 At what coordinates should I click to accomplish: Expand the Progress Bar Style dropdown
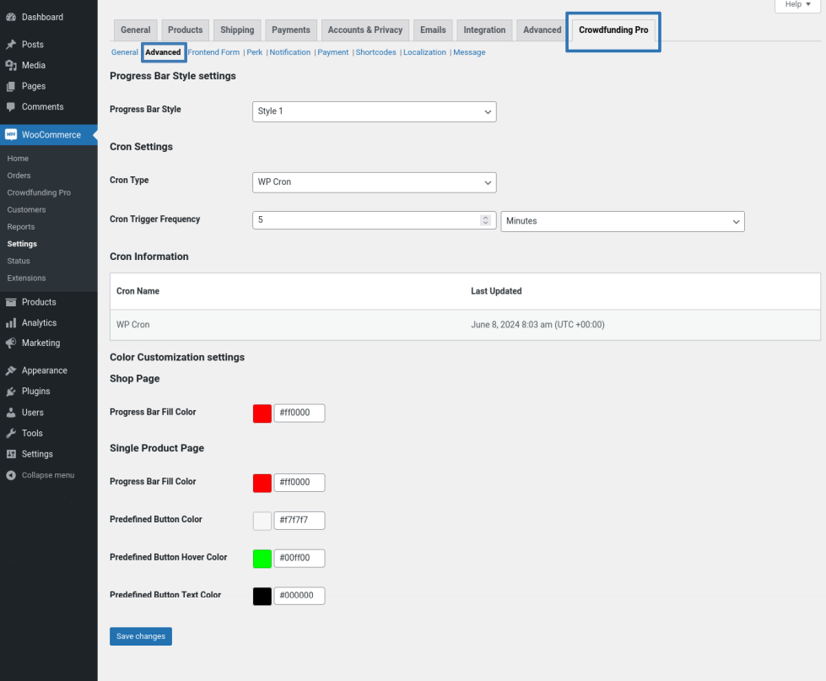(x=374, y=111)
